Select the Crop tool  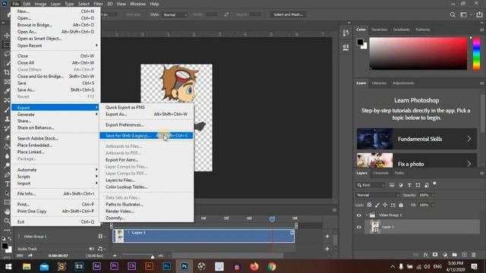point(7,73)
